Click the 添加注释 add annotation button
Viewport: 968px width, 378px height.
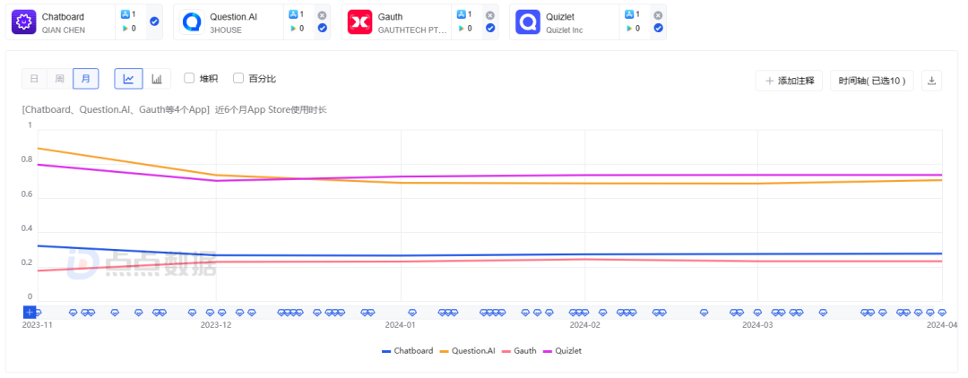point(789,81)
